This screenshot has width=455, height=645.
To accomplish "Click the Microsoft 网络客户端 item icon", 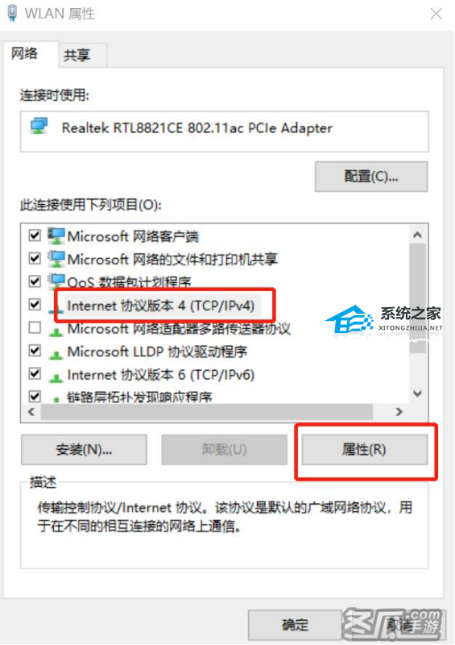I will point(56,235).
